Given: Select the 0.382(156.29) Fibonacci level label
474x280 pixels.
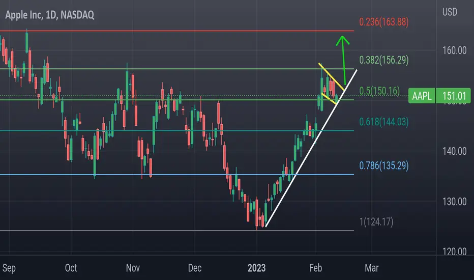Looking at the screenshot, I should [383, 60].
